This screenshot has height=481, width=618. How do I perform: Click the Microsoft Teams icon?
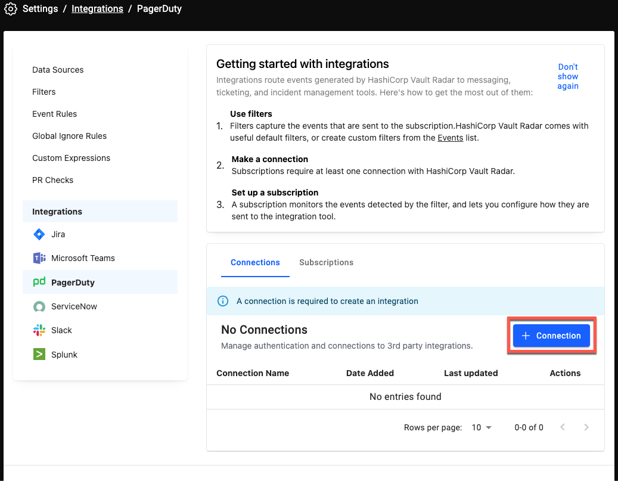39,258
